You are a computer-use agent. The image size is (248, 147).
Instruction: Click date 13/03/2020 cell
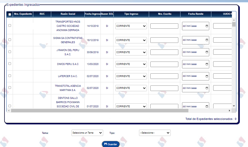(x=93, y=64)
